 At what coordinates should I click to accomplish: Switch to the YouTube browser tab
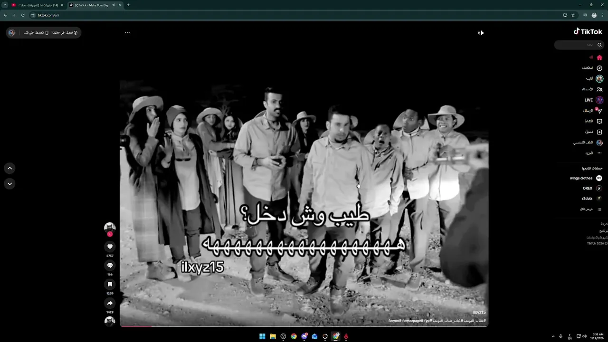[x=37, y=5]
